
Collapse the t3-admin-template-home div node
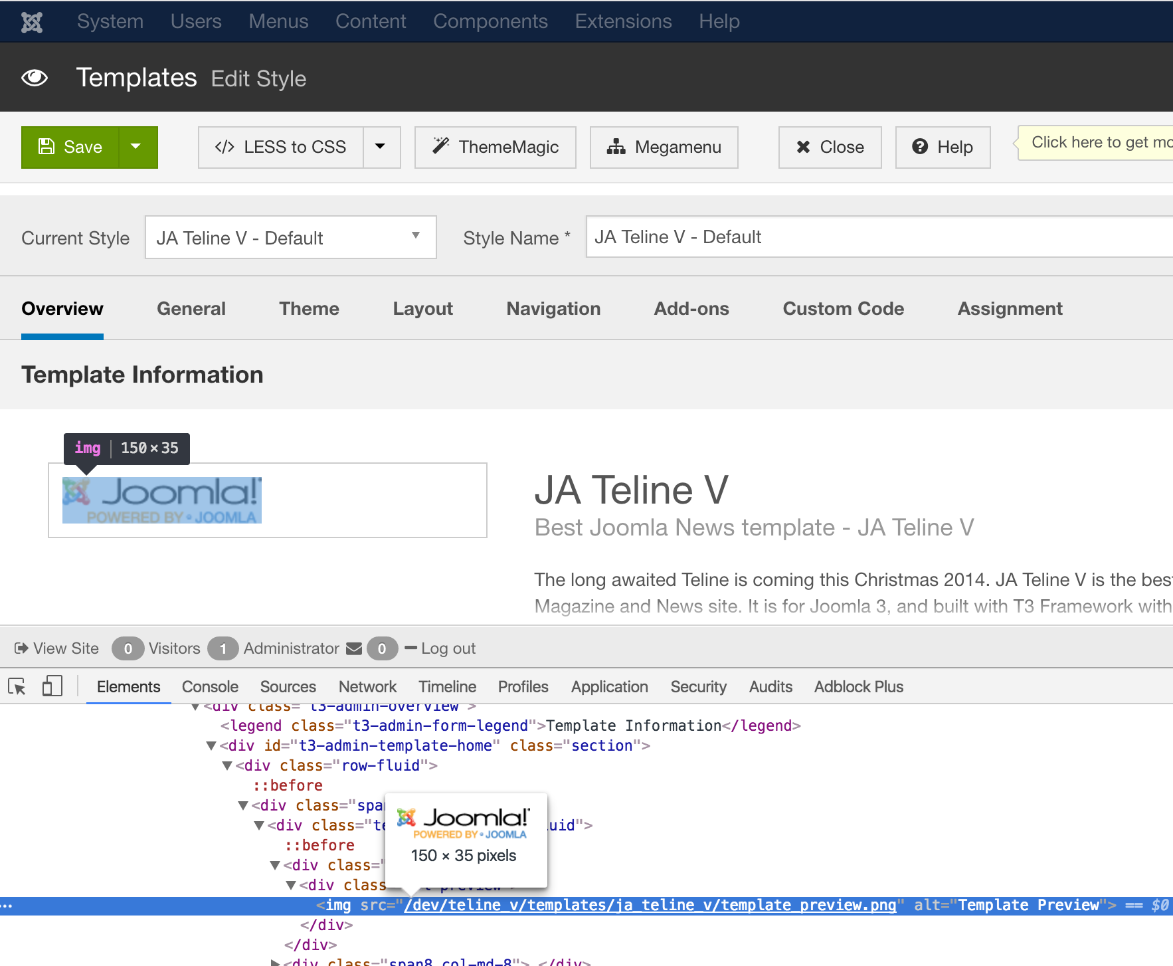[211, 745]
